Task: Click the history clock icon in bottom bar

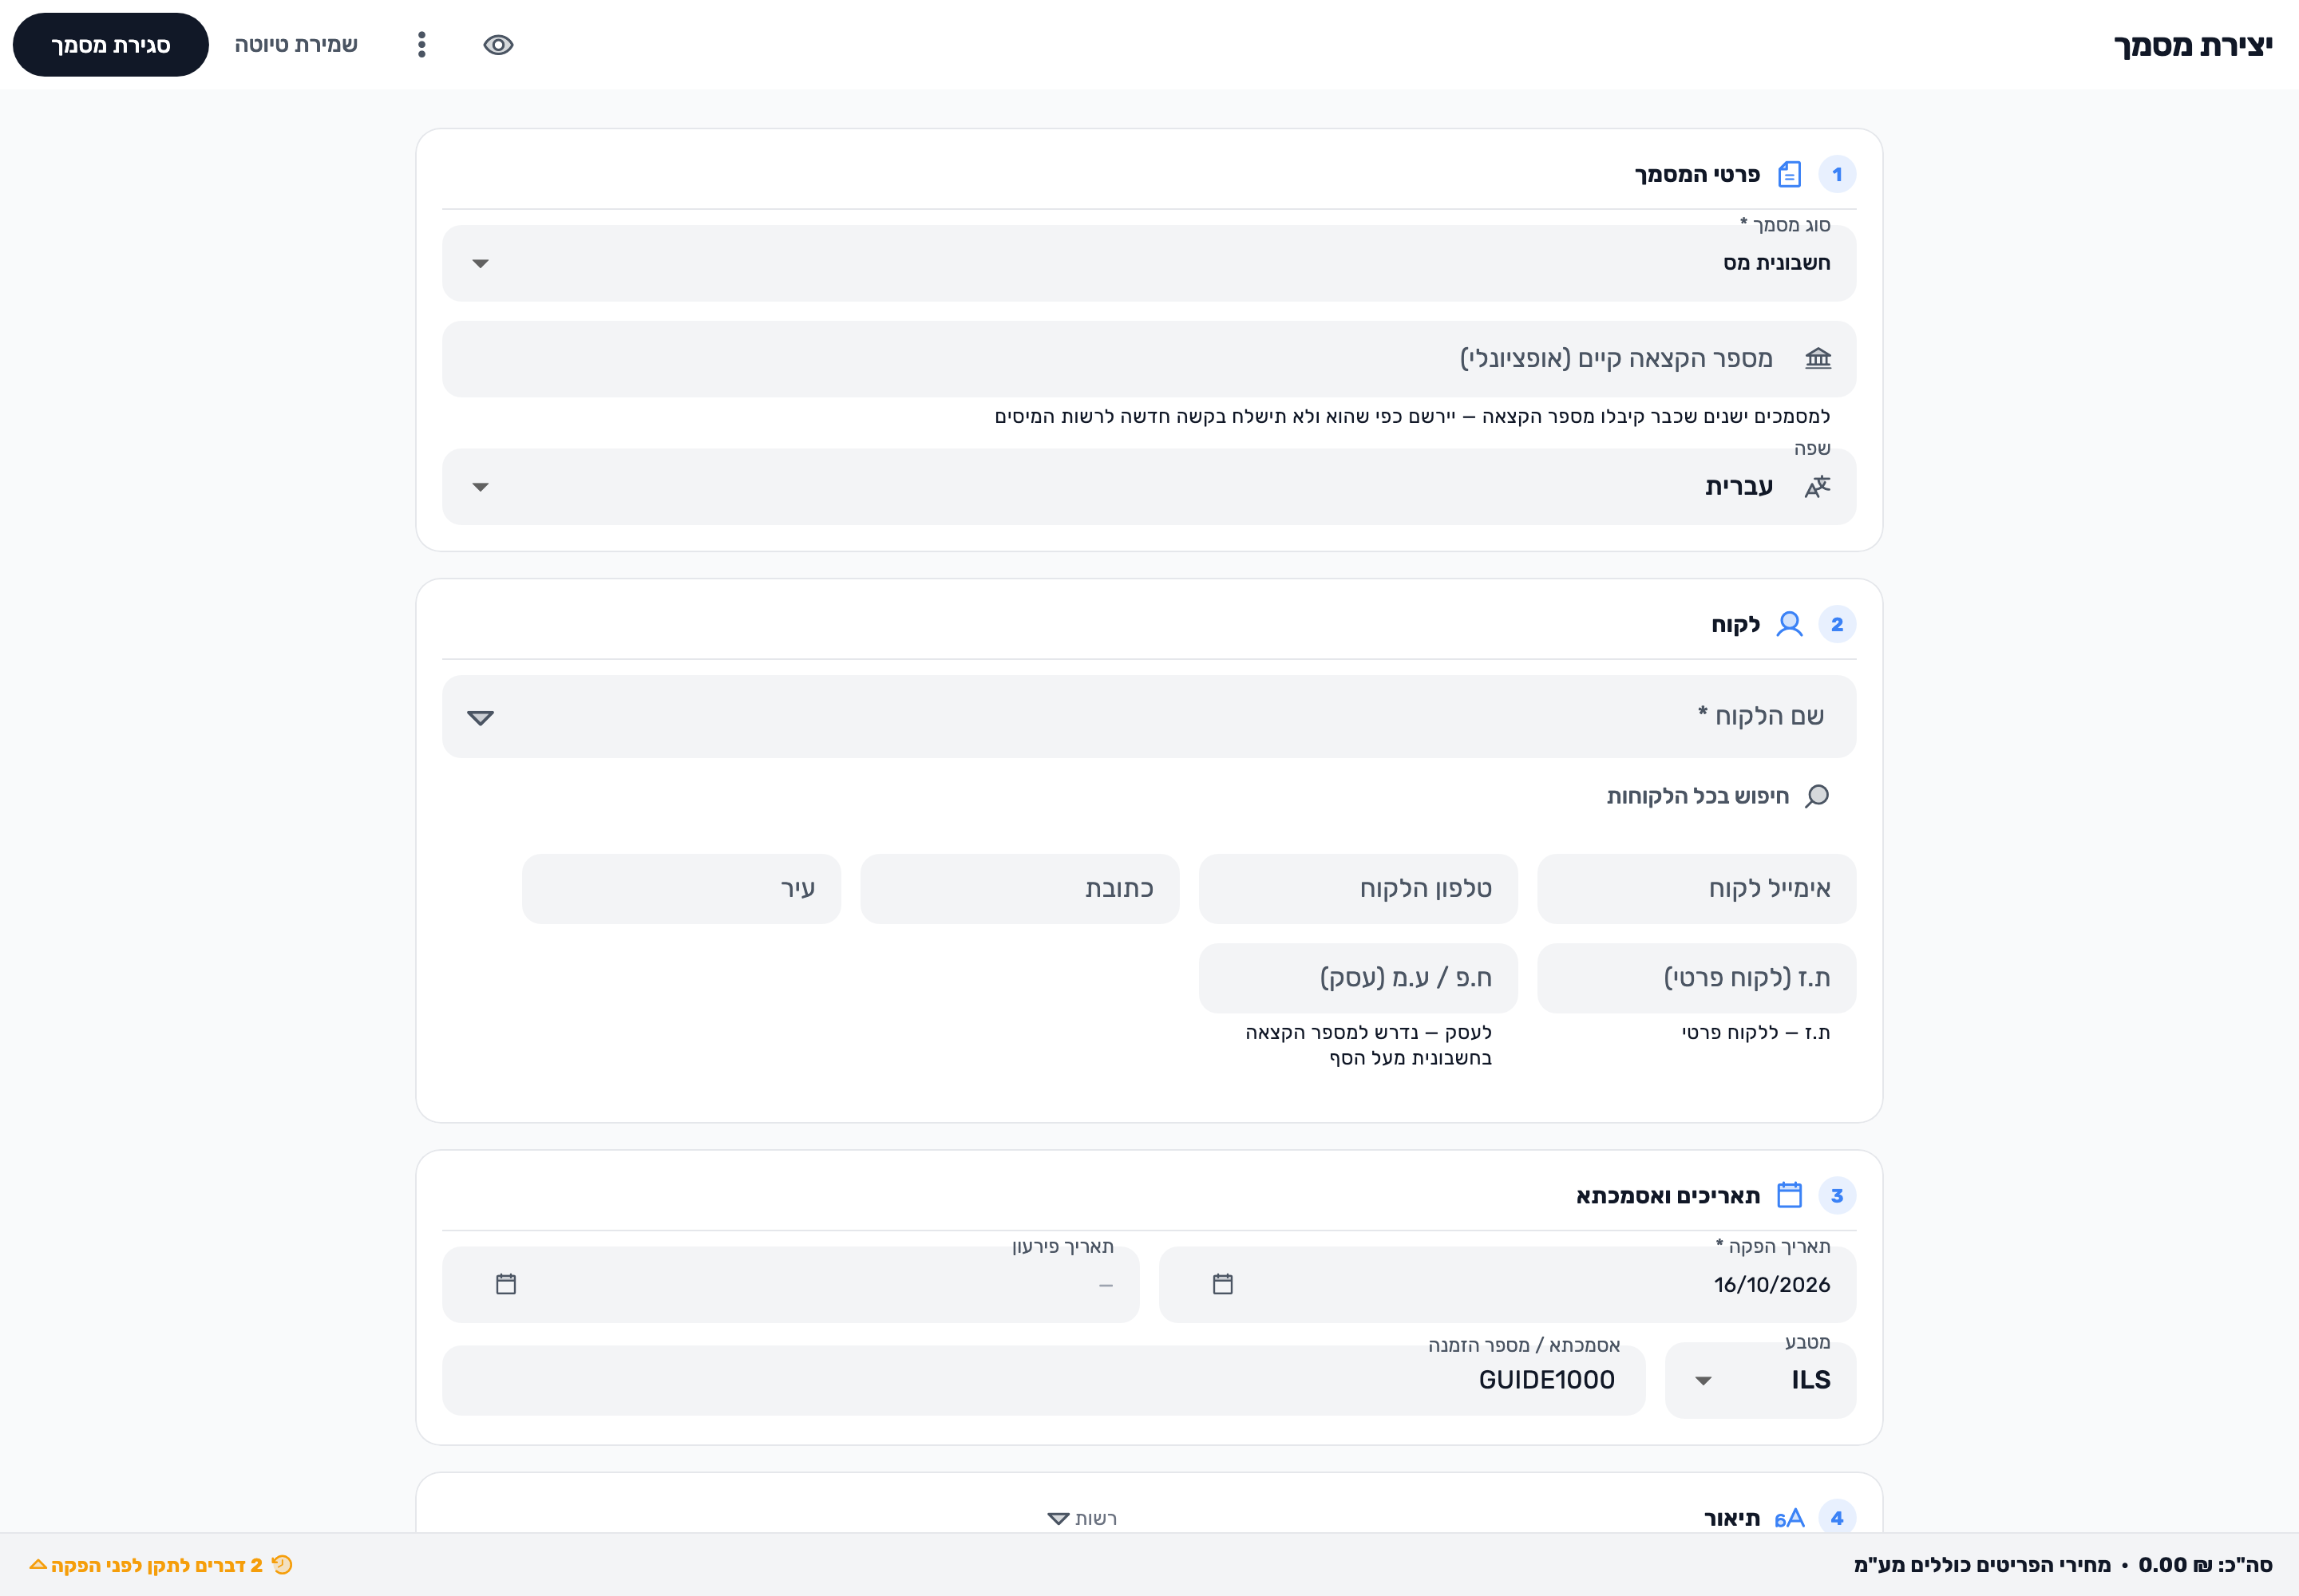Action: 282,1565
